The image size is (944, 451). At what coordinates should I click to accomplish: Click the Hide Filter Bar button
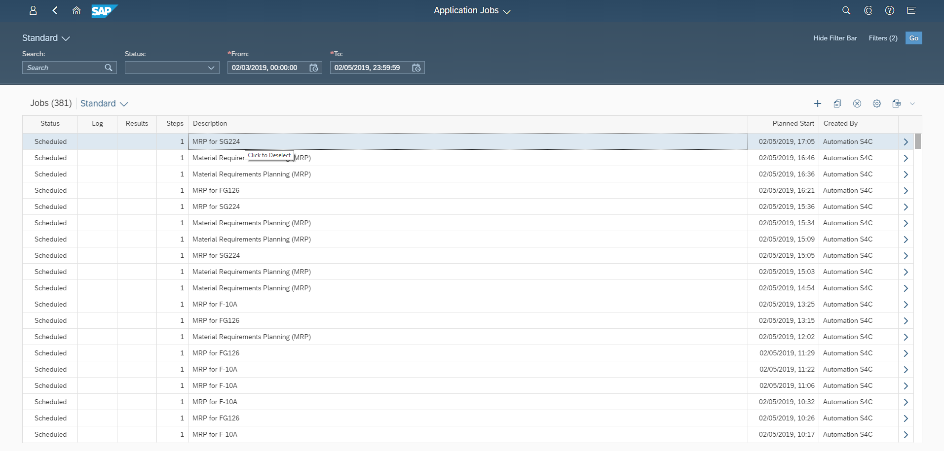pyautogui.click(x=835, y=38)
